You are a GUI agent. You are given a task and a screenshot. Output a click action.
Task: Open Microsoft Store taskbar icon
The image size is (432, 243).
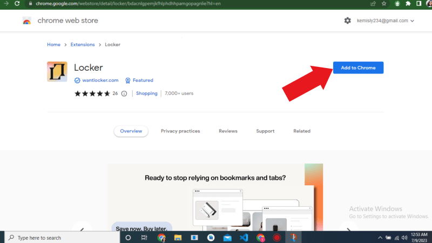coord(194,238)
